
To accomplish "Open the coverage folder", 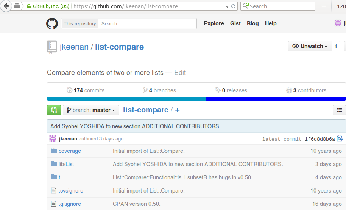I will pyautogui.click(x=70, y=151).
